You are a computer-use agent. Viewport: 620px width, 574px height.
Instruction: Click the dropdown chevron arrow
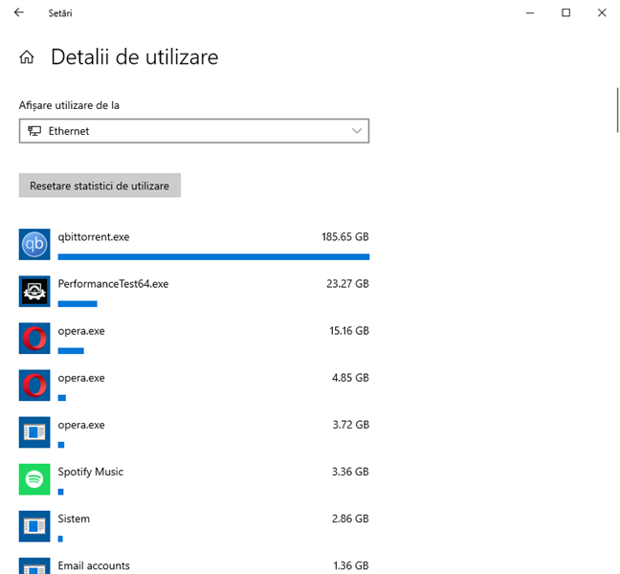point(357,131)
